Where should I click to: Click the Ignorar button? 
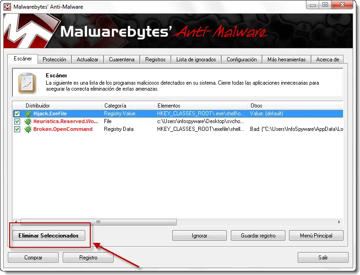[199, 236]
